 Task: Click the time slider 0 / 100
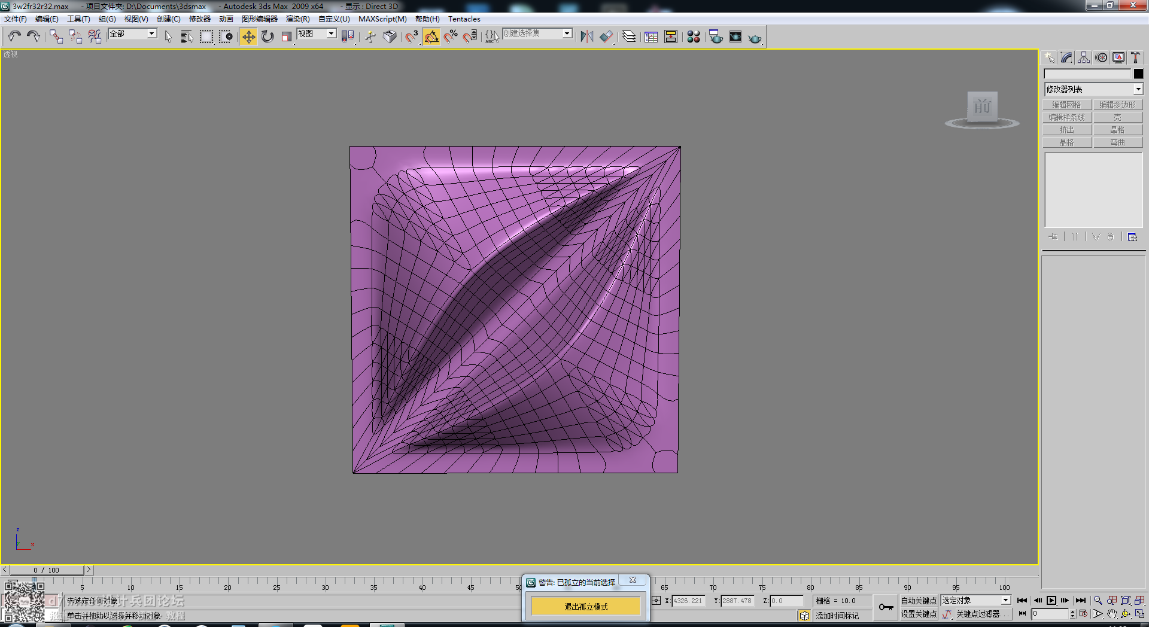pos(46,570)
